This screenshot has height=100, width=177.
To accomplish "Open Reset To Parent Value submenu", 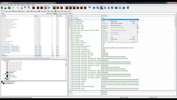I will coord(122,25).
